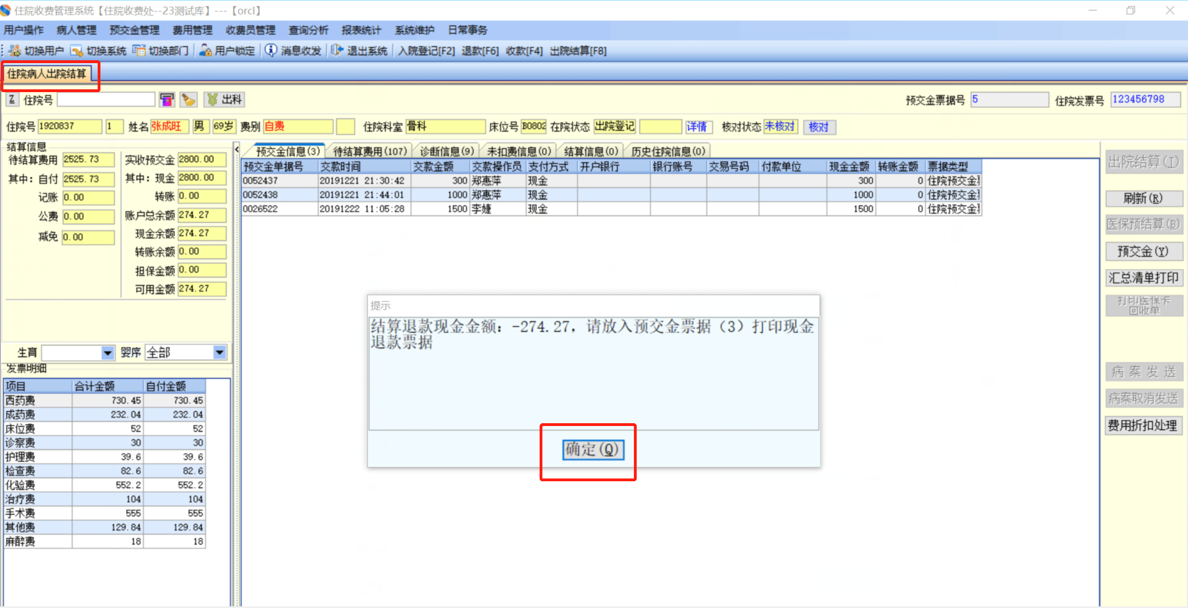The height and width of the screenshot is (608, 1188).
Task: Click the 刷新(R) button
Action: [x=1143, y=198]
